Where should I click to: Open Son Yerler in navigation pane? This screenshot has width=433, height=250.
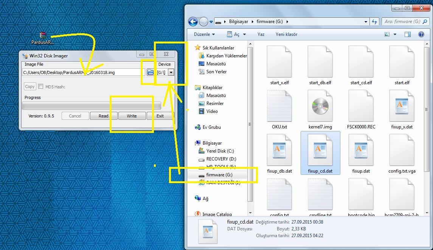213,72
